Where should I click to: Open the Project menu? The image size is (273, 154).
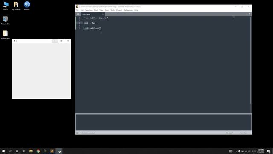pyautogui.click(x=119, y=10)
